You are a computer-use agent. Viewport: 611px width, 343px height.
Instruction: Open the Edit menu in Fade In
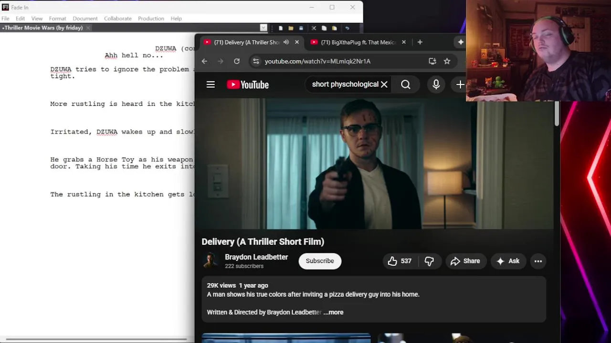point(20,19)
